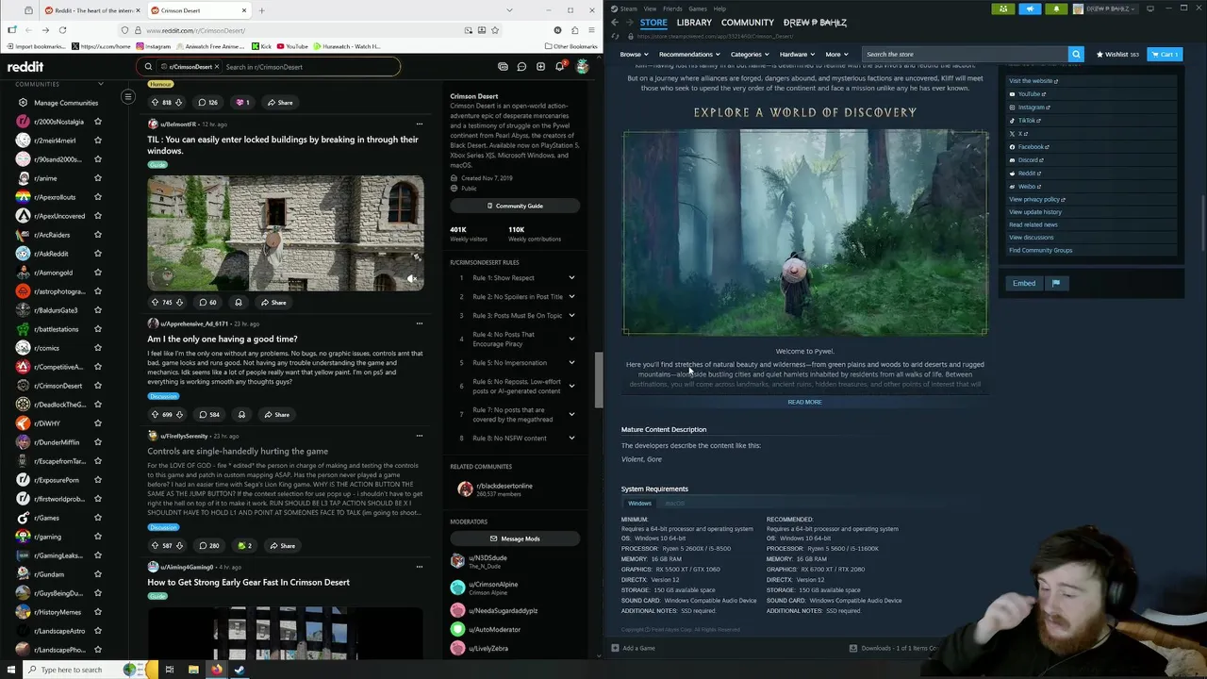Open the Steam account name dropdown
This screenshot has height=679, width=1207.
pos(1113,8)
